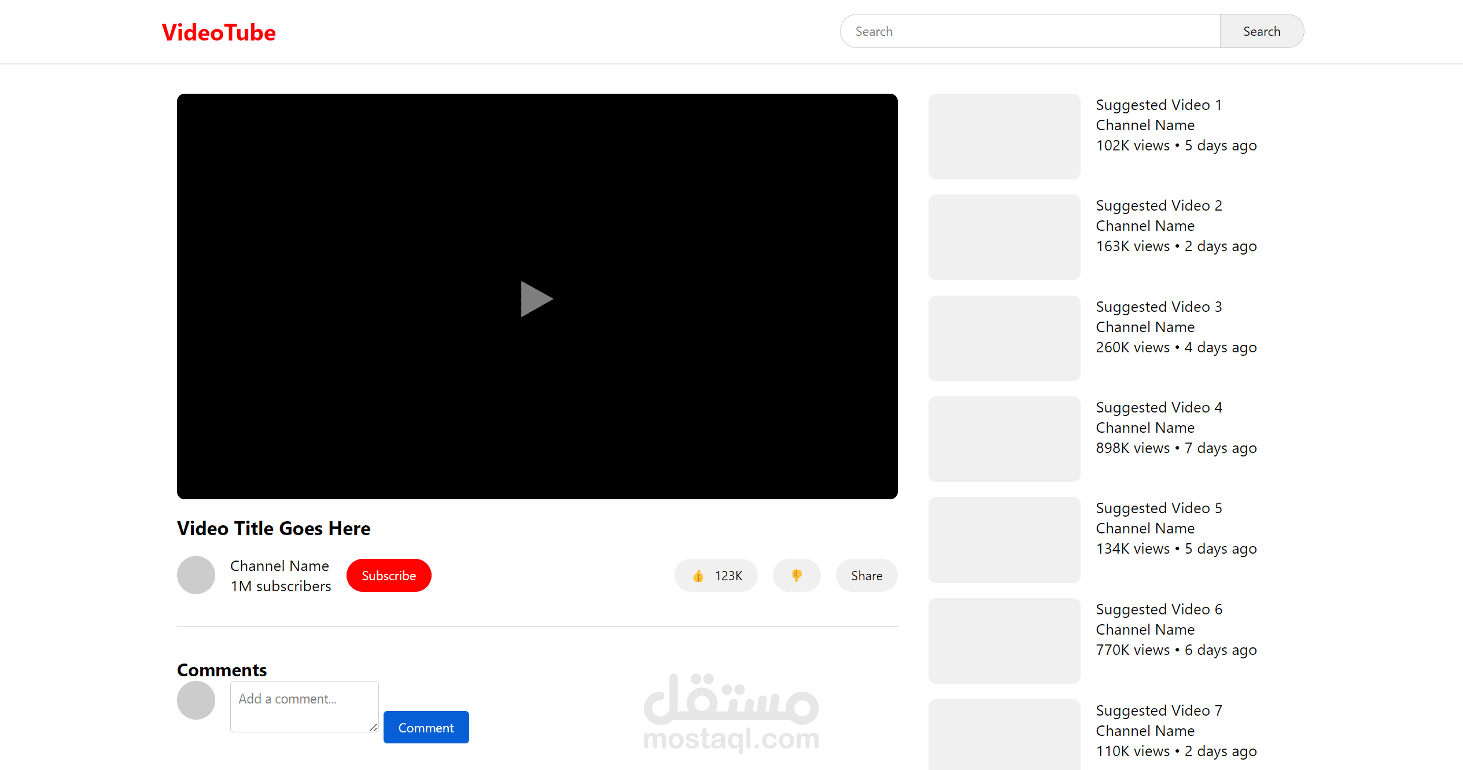The image size is (1463, 770).
Task: Click the Share button
Action: point(867,576)
